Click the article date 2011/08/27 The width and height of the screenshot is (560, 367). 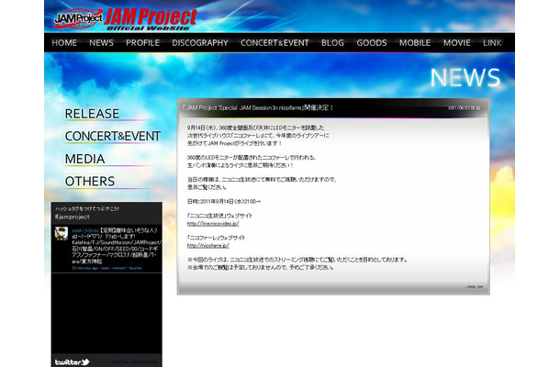(x=465, y=108)
